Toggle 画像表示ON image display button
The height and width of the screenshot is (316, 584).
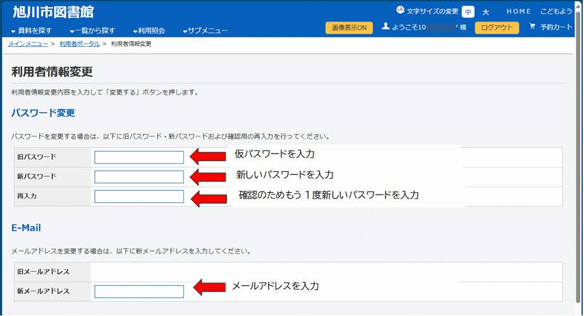click(x=349, y=28)
